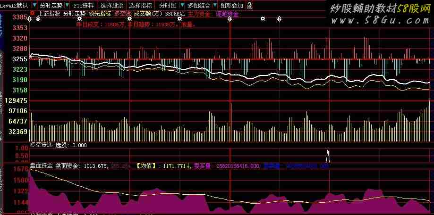Click the 盘面资金: 1013.675 value

pos(81,166)
